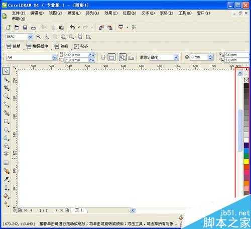Activate the Text tool (字)
Image resolution: width=251 pixels, height=229 pixels.
[6, 154]
